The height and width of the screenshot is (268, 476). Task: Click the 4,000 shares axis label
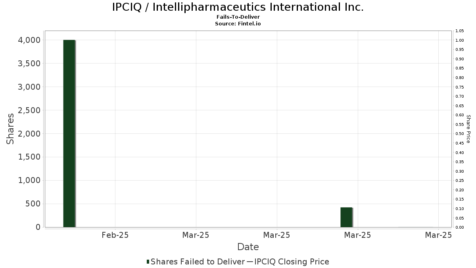click(x=29, y=40)
